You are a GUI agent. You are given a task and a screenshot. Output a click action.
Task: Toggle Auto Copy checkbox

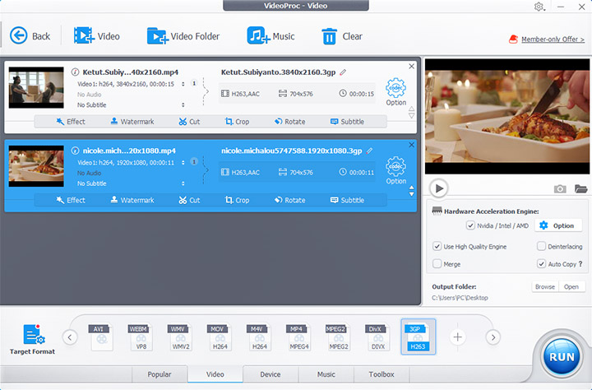pos(541,264)
